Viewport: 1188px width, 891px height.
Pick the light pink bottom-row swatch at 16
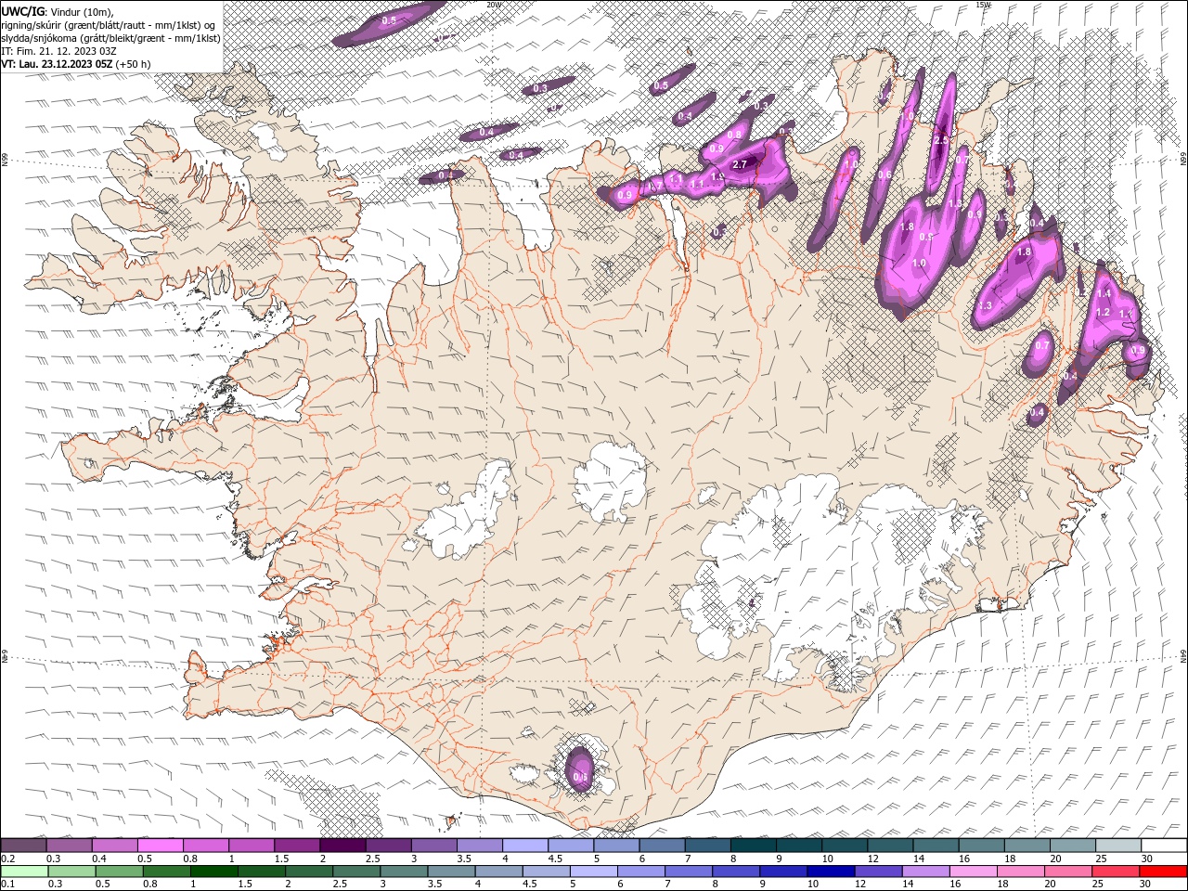tap(973, 872)
